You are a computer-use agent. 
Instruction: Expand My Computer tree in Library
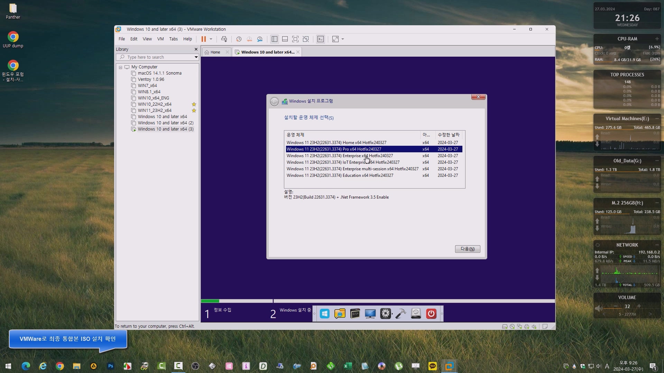[x=120, y=67]
